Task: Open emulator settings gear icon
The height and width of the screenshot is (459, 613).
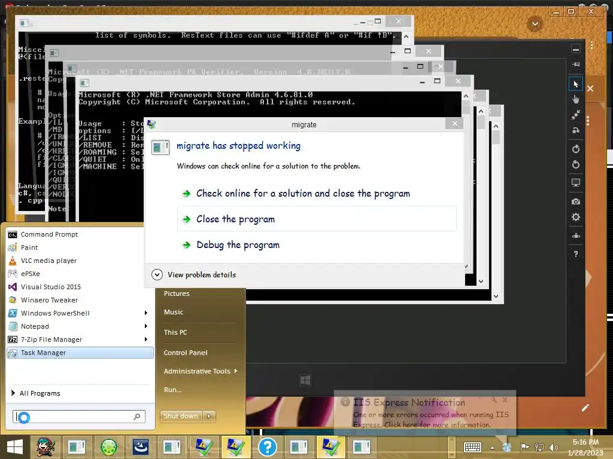Action: click(575, 217)
